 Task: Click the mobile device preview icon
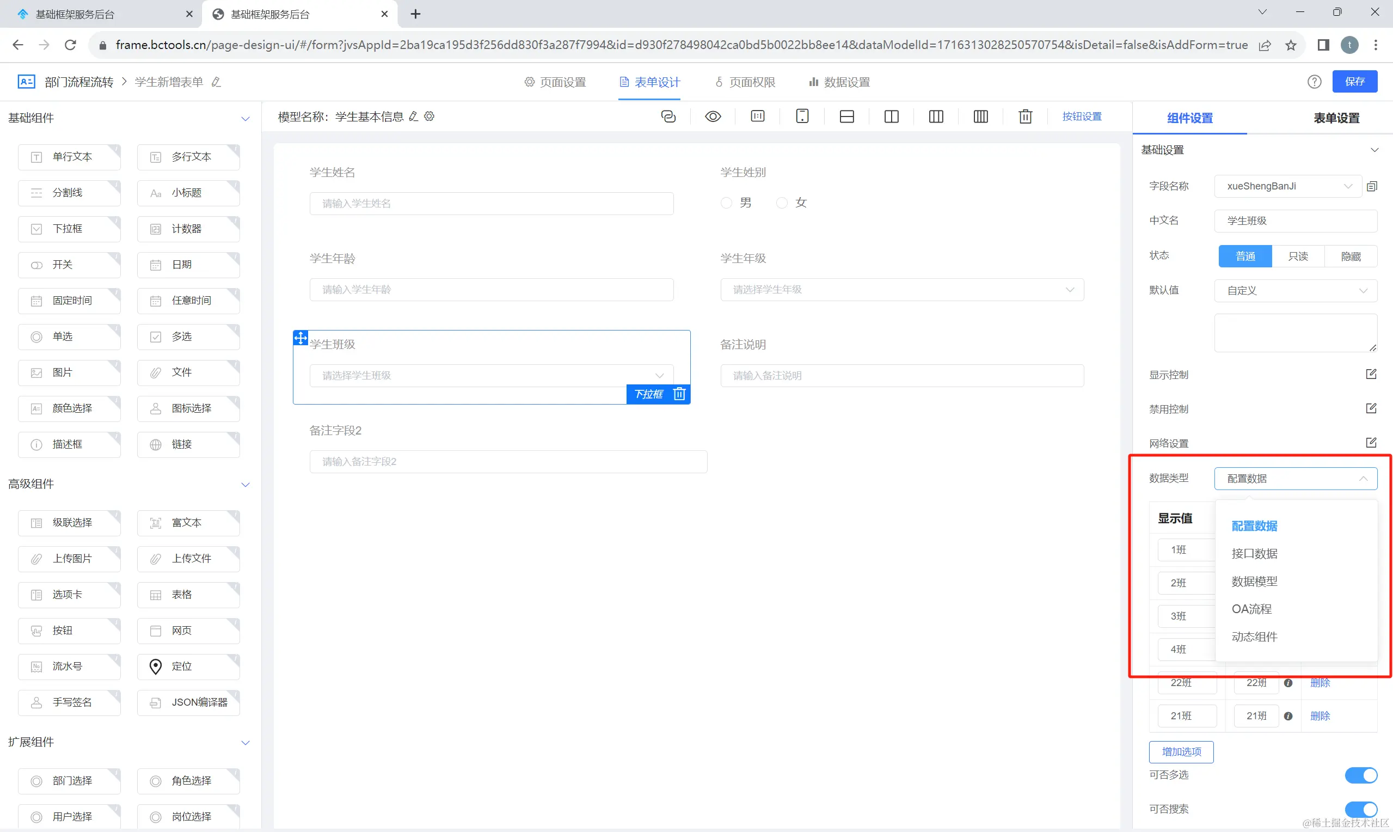coord(802,117)
